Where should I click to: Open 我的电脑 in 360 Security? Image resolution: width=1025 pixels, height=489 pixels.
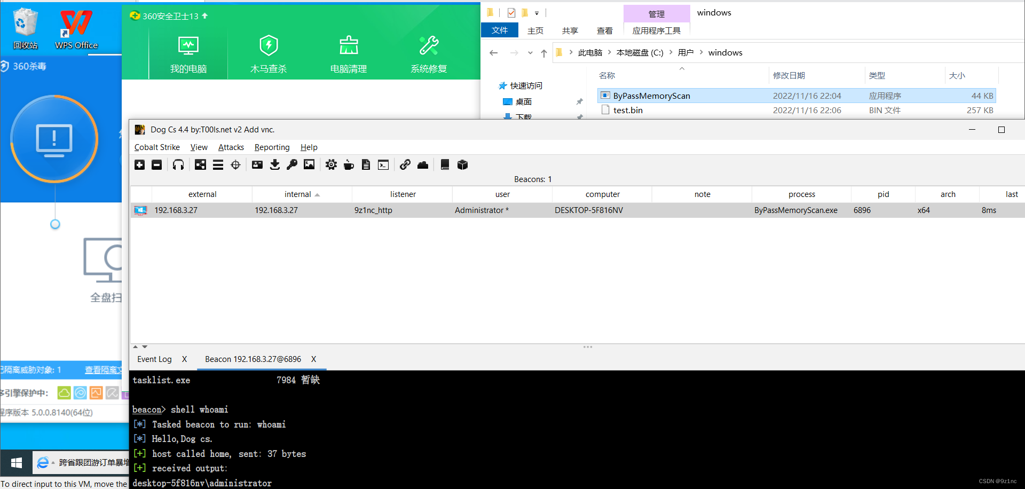[188, 54]
